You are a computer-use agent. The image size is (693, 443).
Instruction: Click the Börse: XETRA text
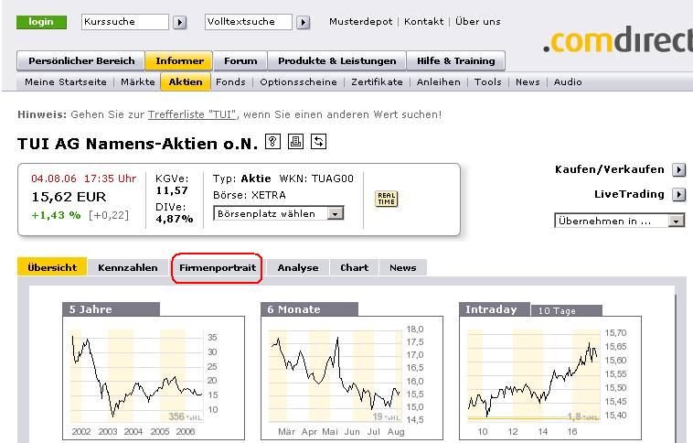tap(250, 195)
